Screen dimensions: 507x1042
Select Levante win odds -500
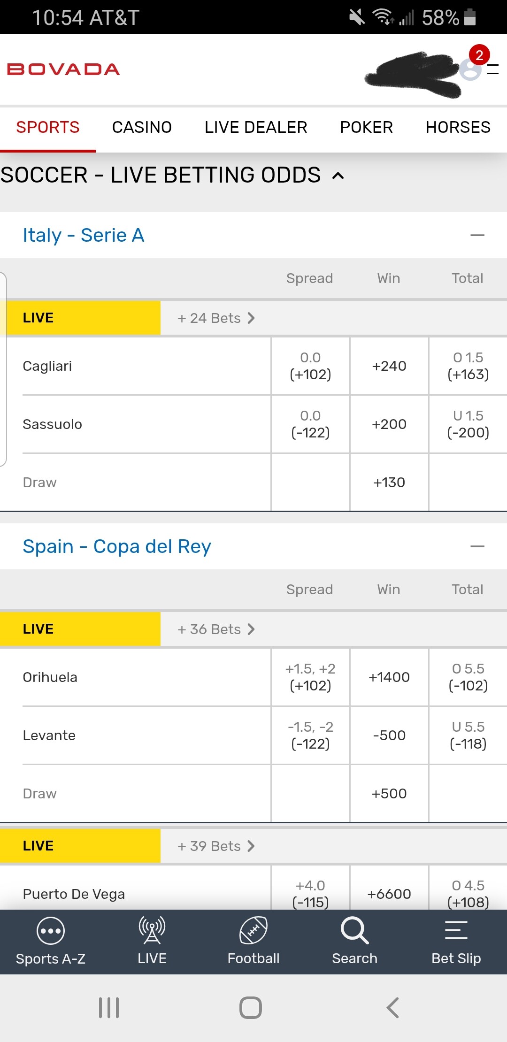click(389, 736)
